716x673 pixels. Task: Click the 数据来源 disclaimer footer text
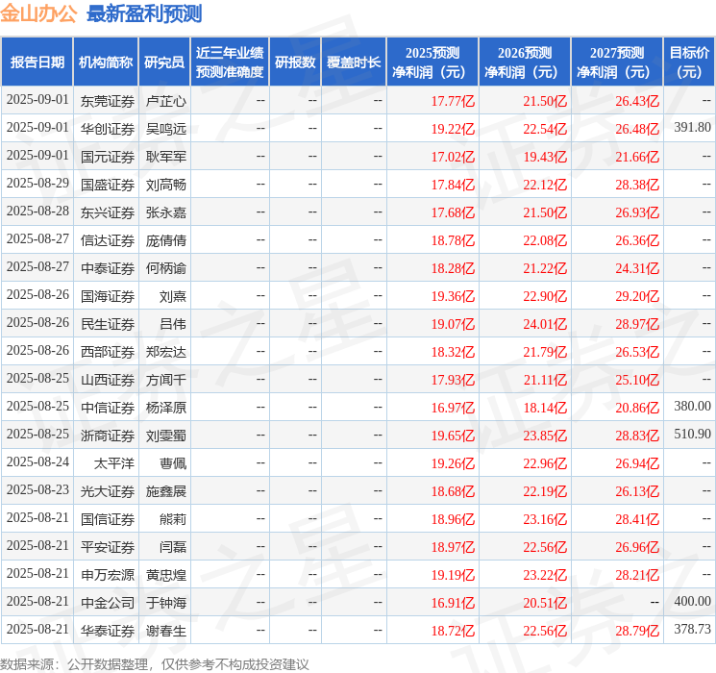click(155, 664)
